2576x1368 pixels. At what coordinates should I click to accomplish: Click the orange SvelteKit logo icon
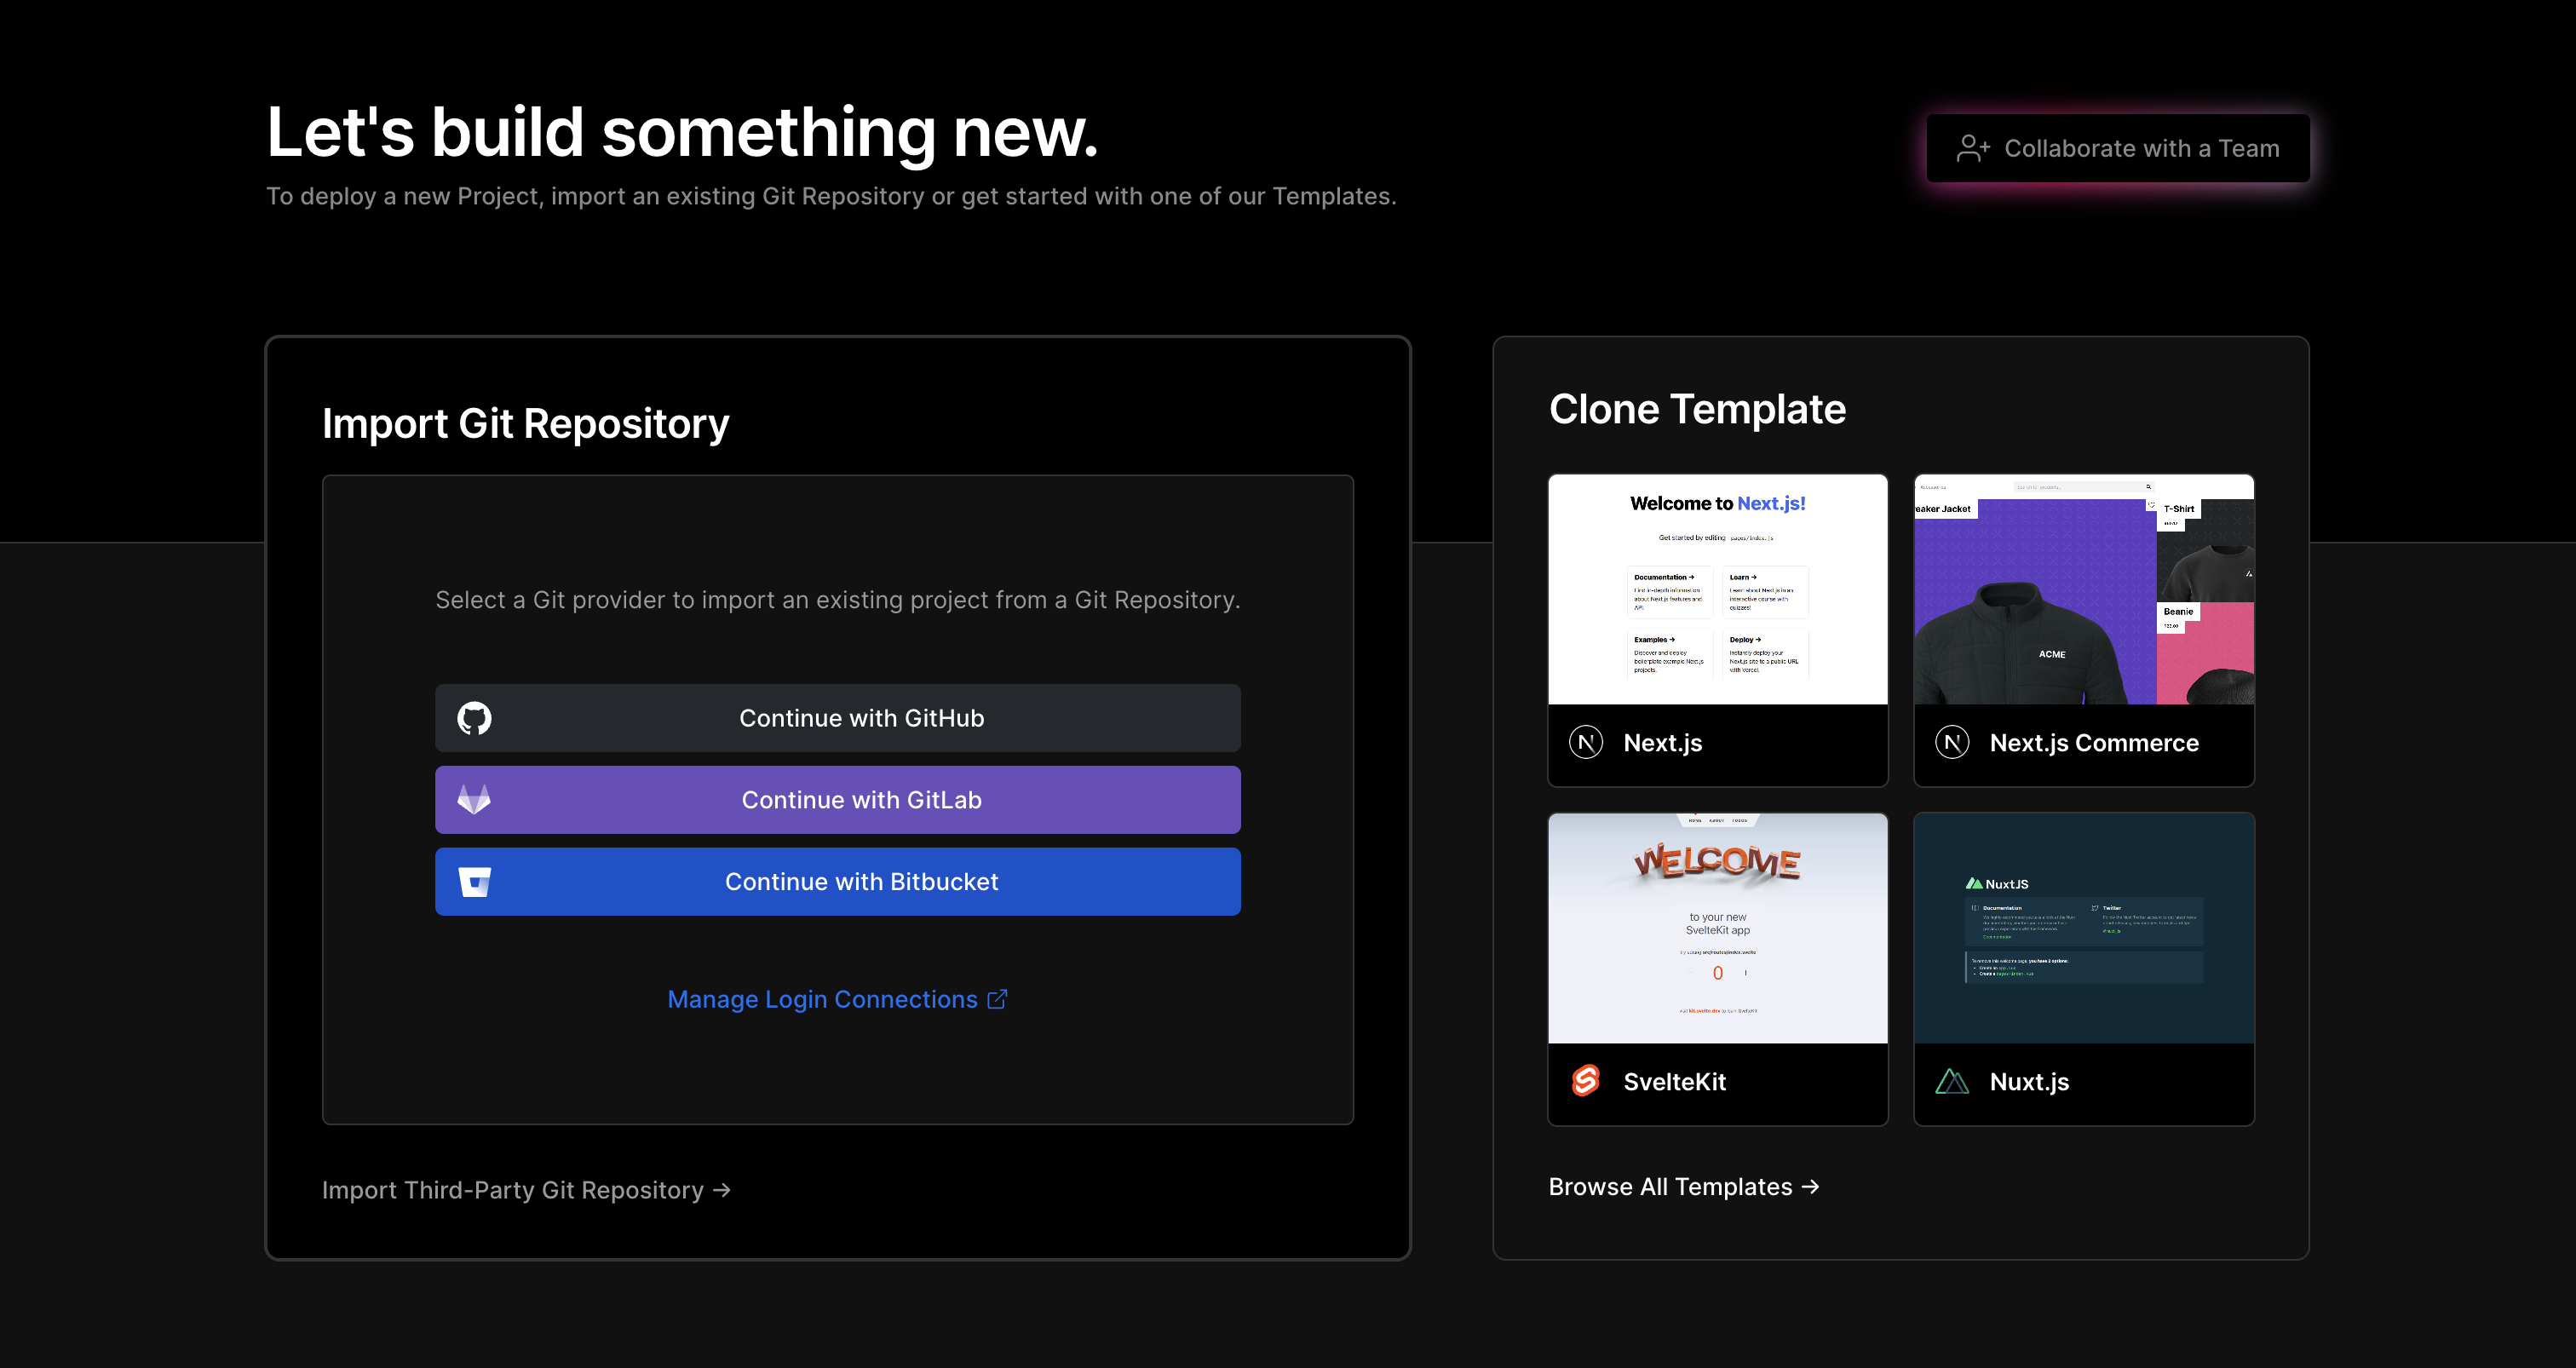[x=1586, y=1081]
